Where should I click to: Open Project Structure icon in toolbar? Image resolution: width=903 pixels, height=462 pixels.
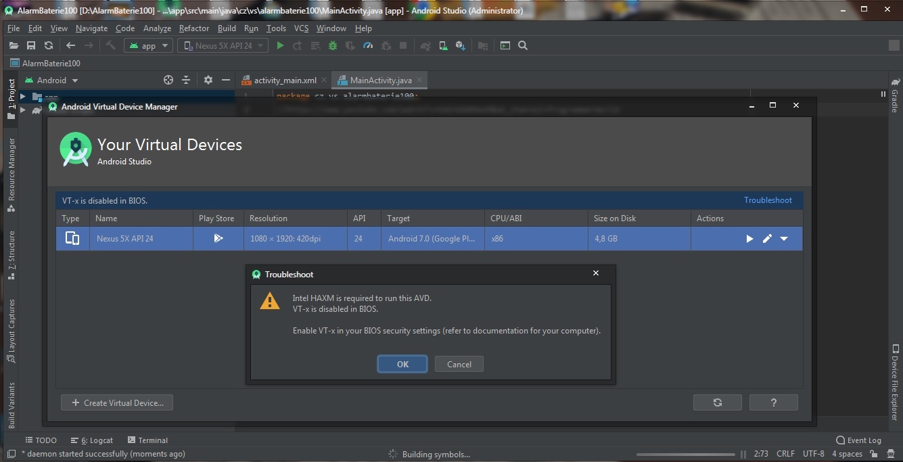click(483, 45)
